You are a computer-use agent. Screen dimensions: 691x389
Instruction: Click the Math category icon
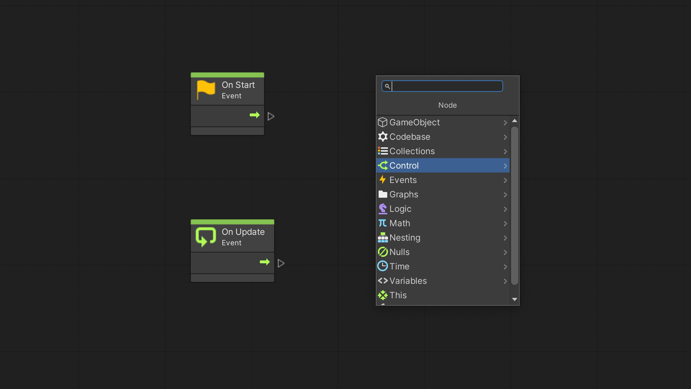point(383,223)
